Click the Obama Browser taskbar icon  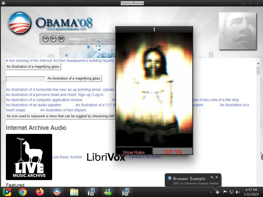[x=57, y=192]
